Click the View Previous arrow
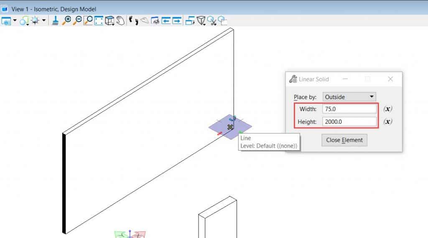 pyautogui.click(x=166, y=20)
